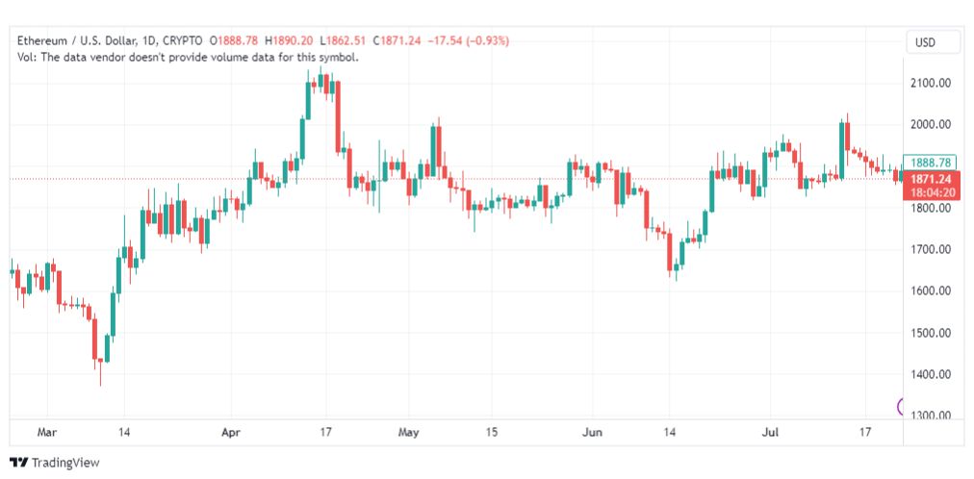Image resolution: width=974 pixels, height=479 pixels.
Task: Click the 1D interval in chart legend
Action: tap(150, 41)
